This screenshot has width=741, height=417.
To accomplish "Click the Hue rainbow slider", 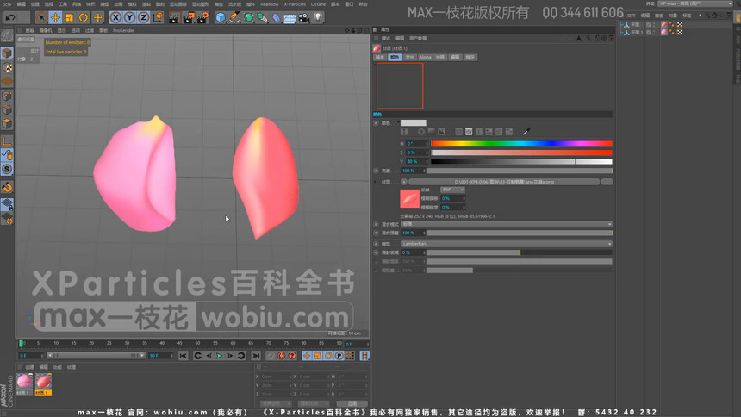I will (522, 144).
